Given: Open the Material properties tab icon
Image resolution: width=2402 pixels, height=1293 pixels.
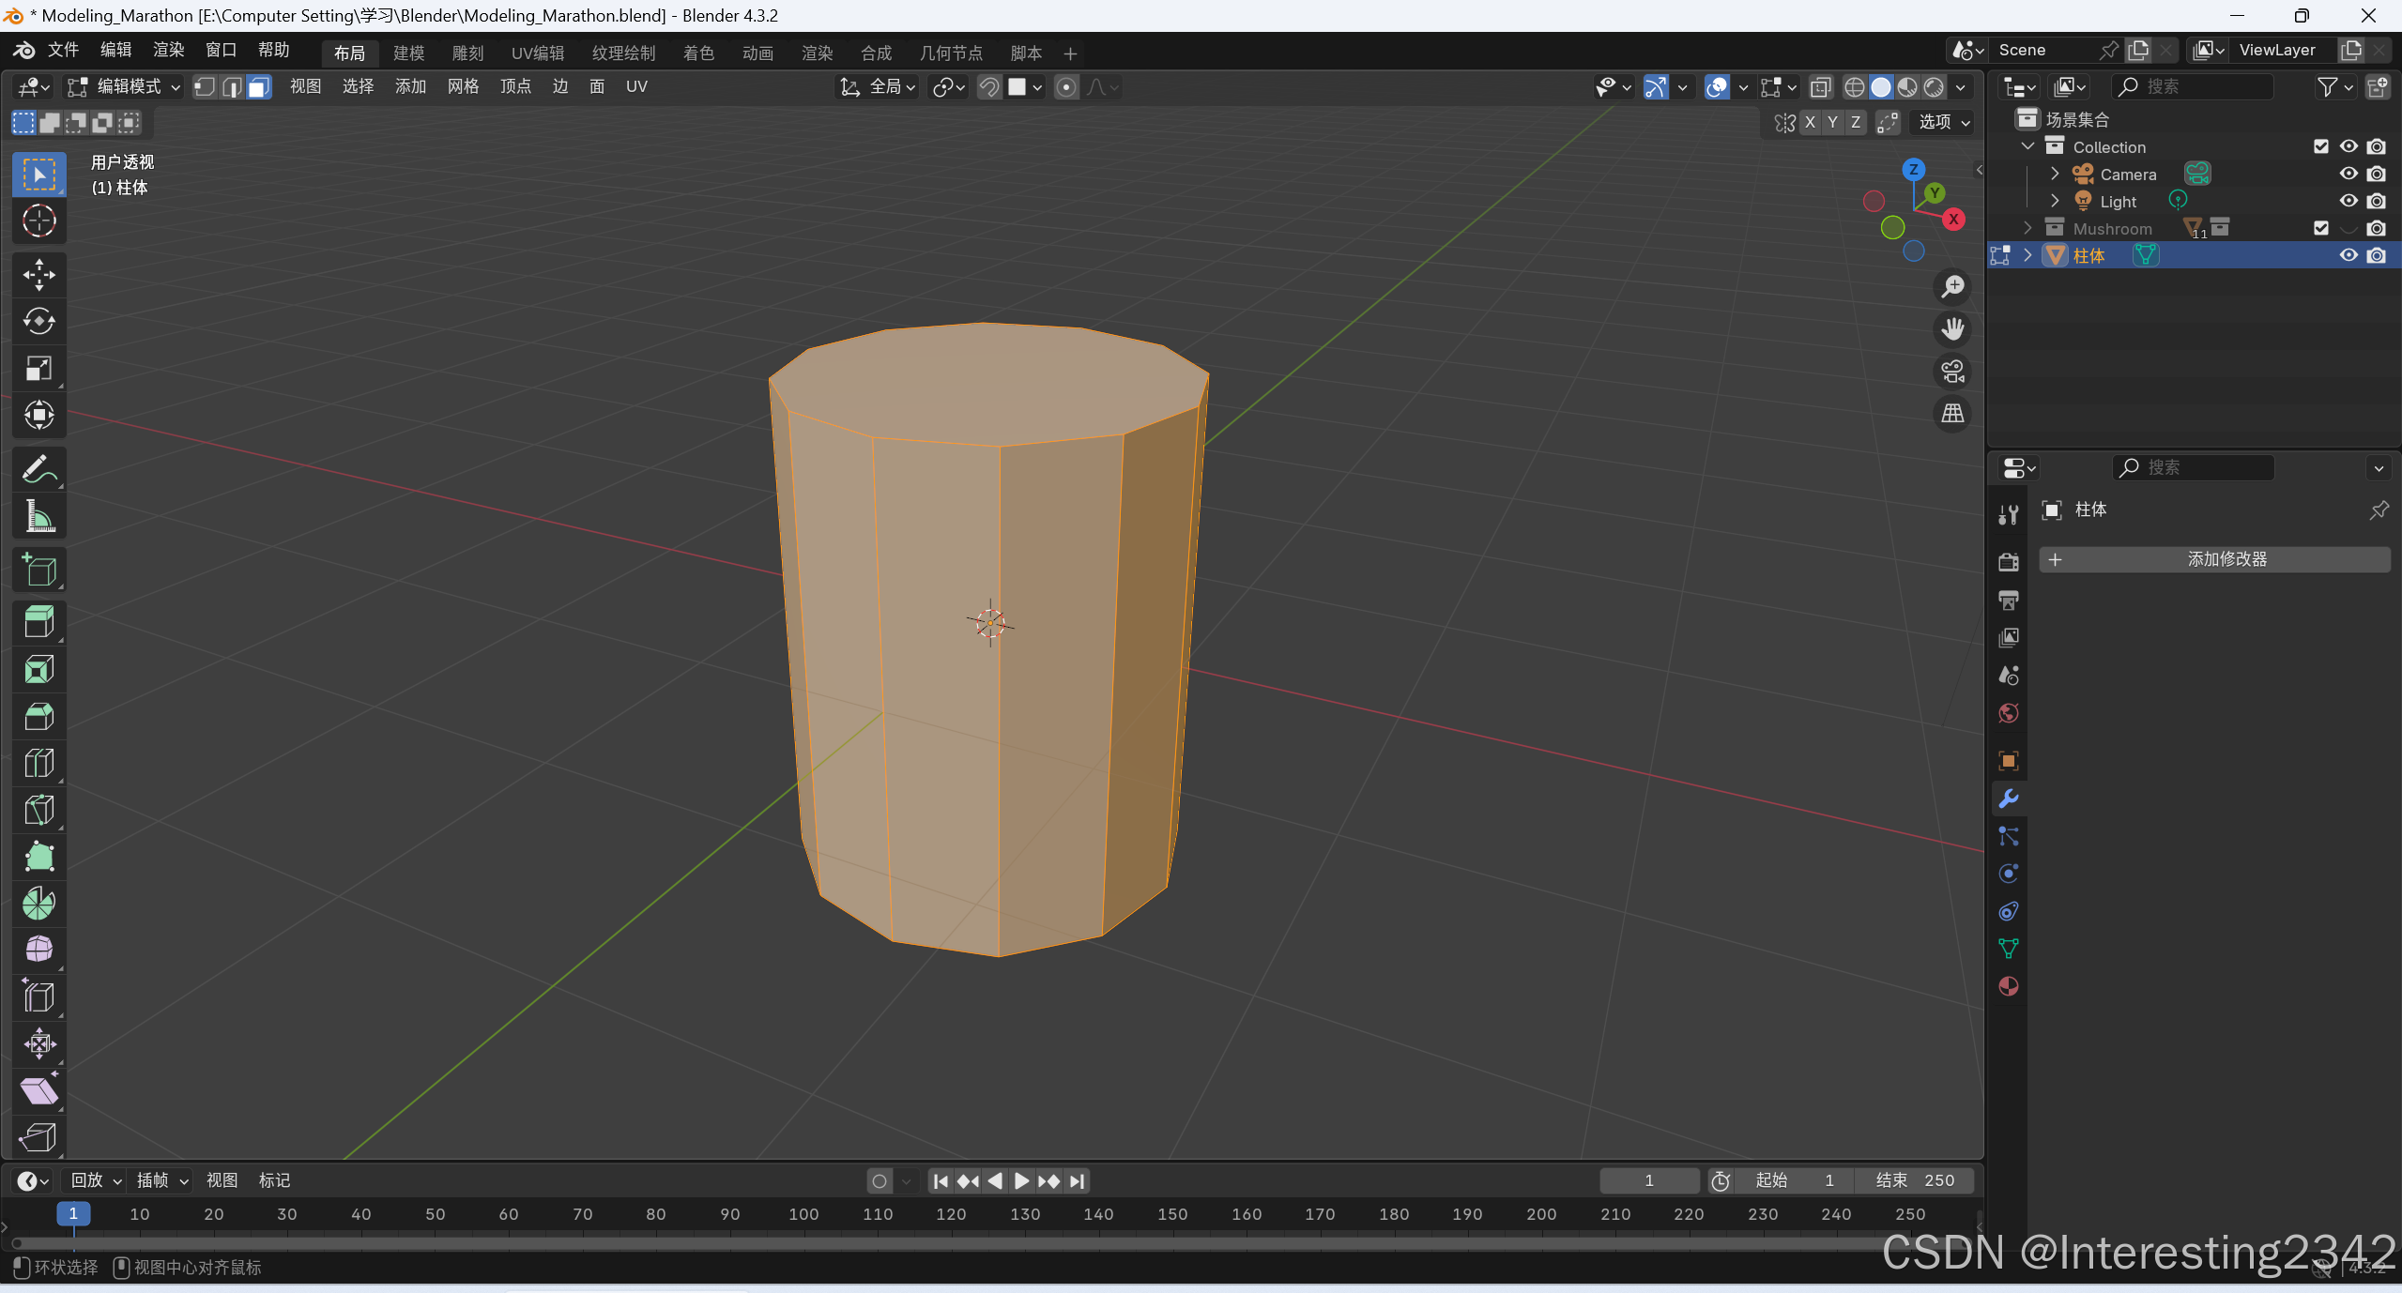Looking at the screenshot, I should click(x=2008, y=986).
